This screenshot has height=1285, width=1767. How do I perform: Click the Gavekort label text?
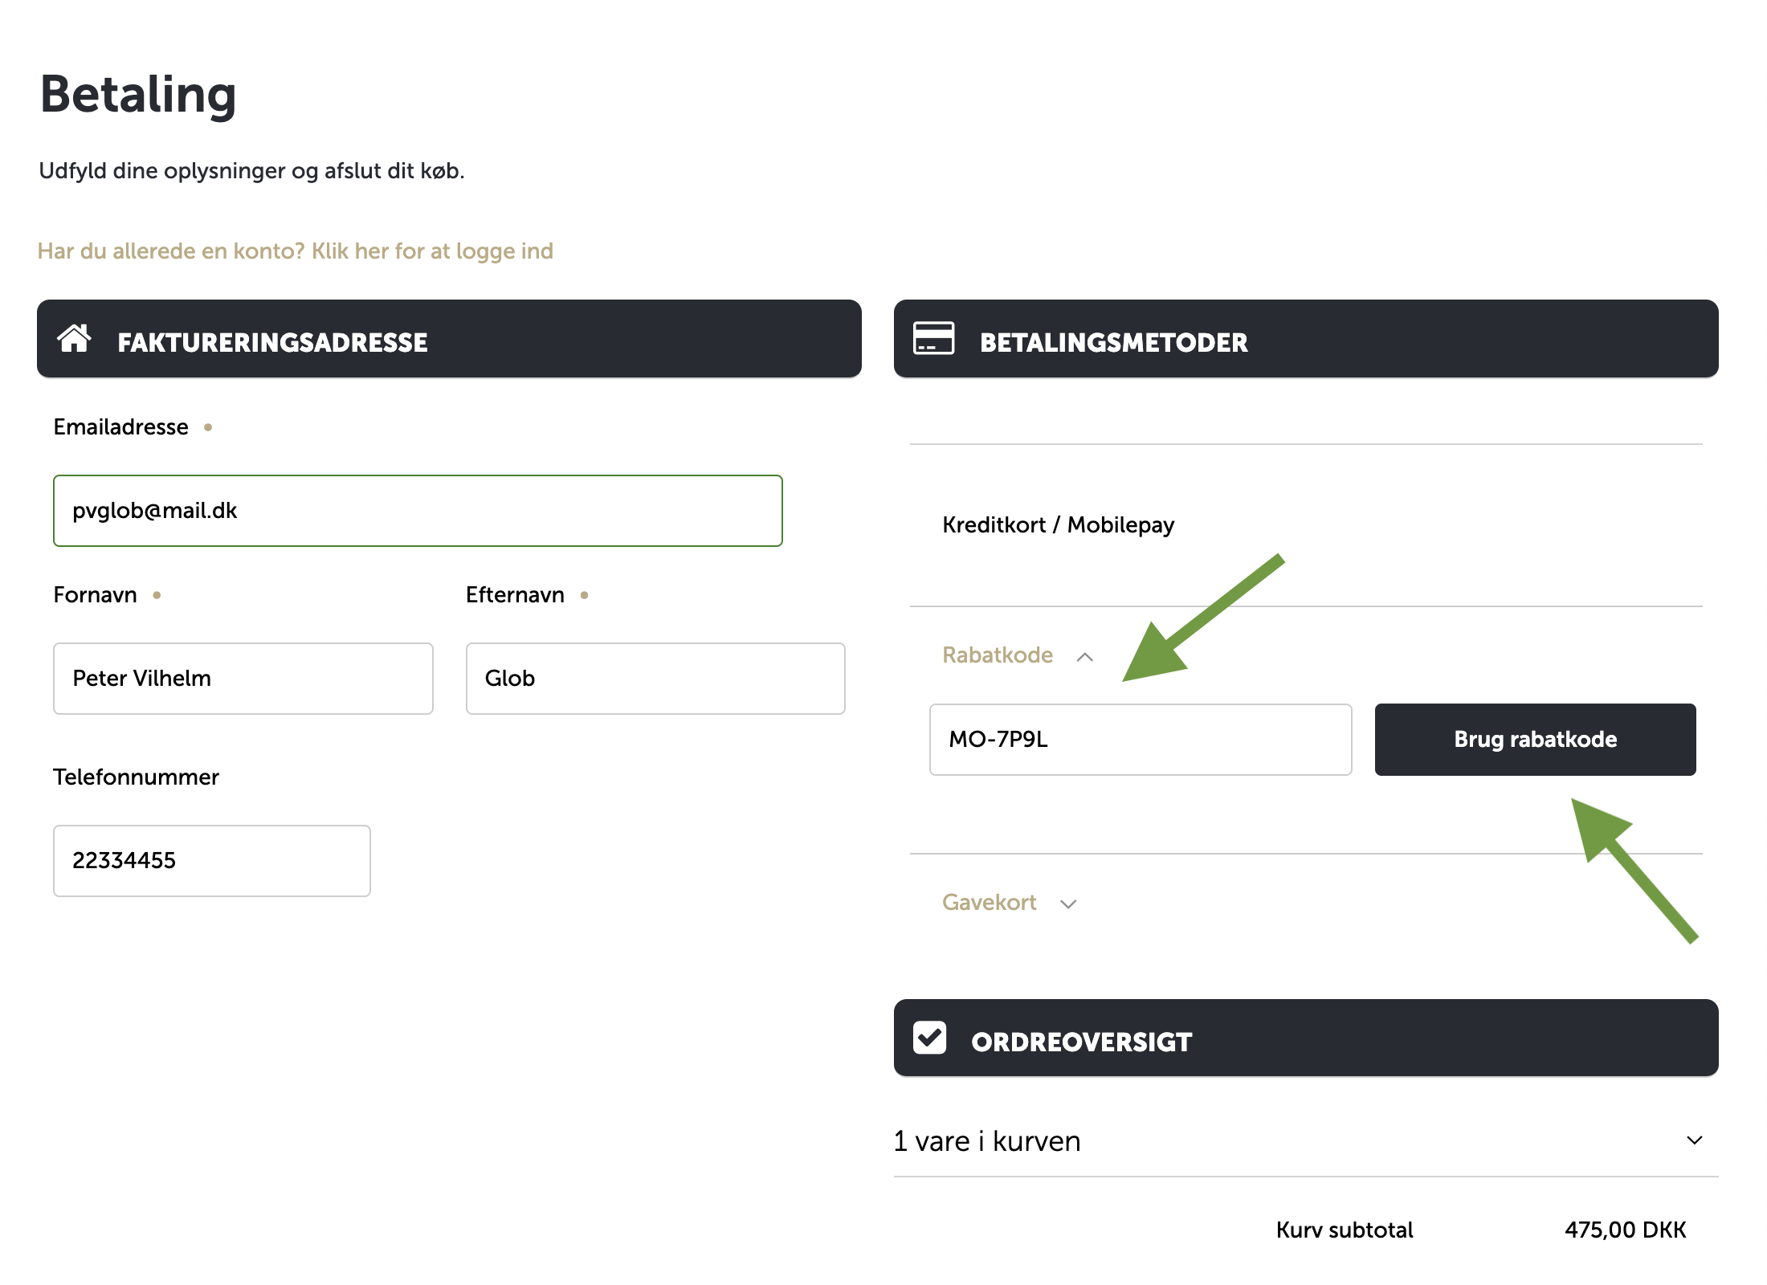click(989, 903)
